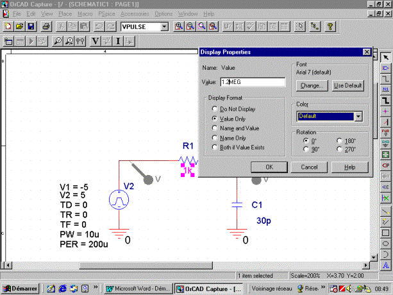
Task: Zoom to area with third magnifier icon
Action: [x=201, y=26]
